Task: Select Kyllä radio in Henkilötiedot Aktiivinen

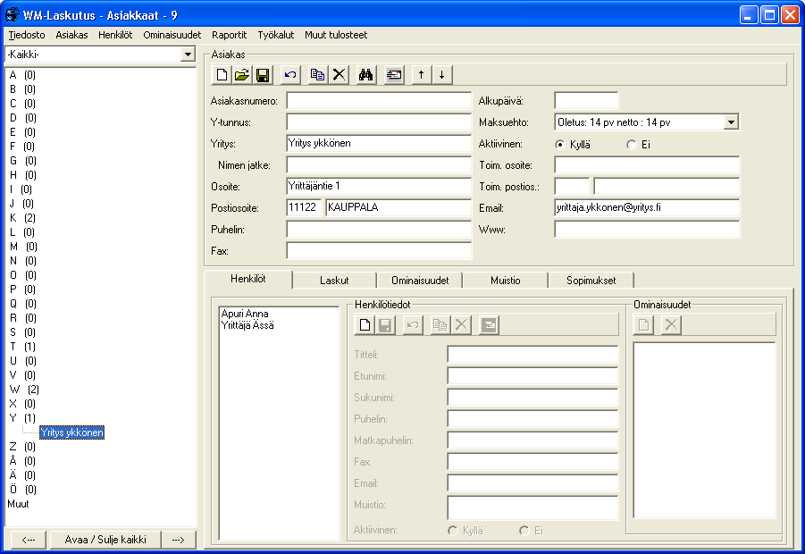Action: coord(452,531)
